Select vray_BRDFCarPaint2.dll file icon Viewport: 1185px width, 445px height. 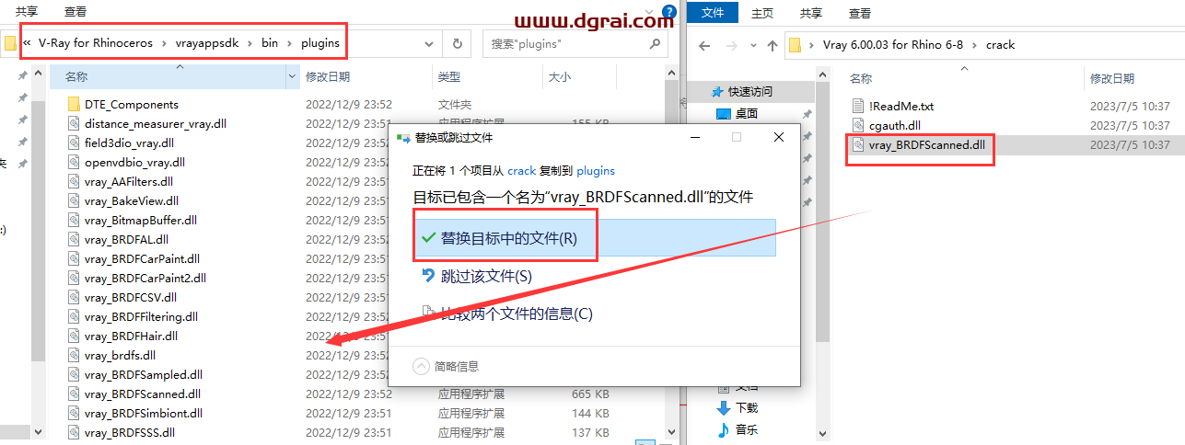coord(75,278)
